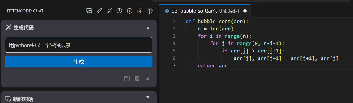Screen dimensions: 353x103
Task: Click the close-all icon in chat header
Action: tap(140, 11)
